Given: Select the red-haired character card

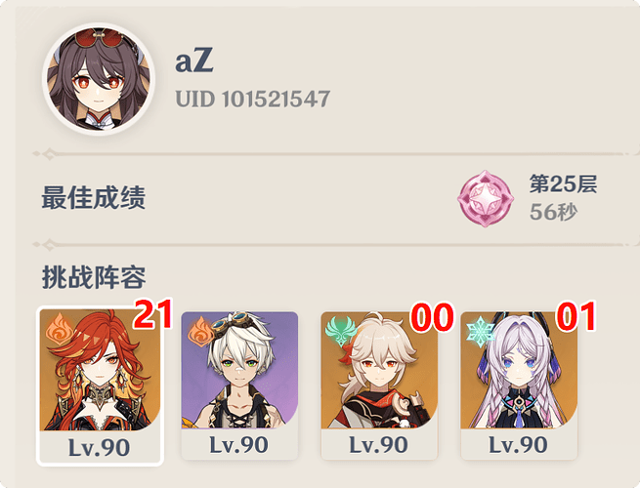Looking at the screenshot, I should point(100,386).
